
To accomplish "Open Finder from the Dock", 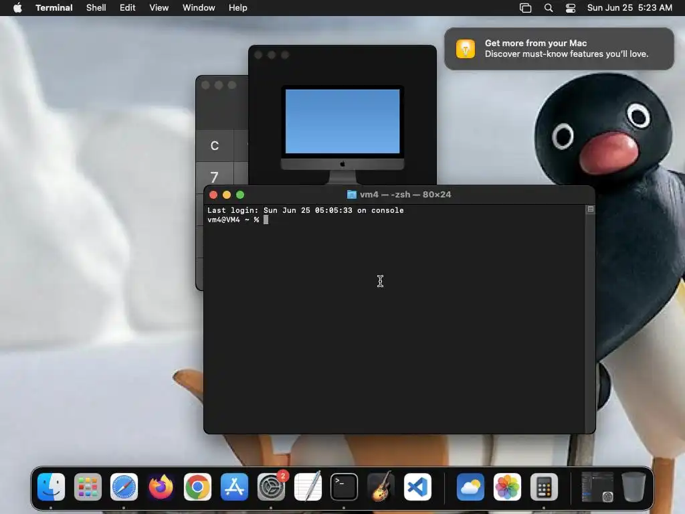I will click(x=51, y=487).
